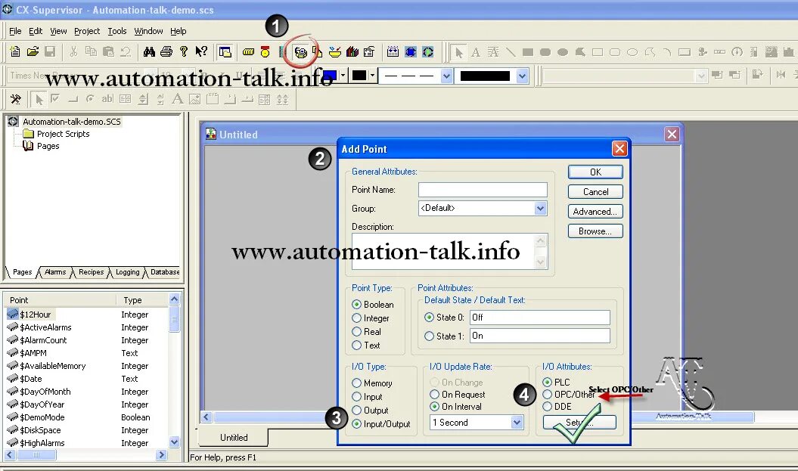Open the 1 Second interval dropdown
This screenshot has height=471, width=798.
[x=517, y=422]
